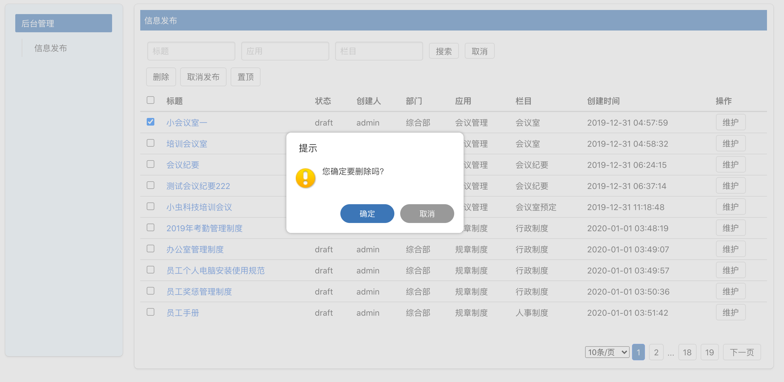This screenshot has width=784, height=382.
Task: Check the 测试会议纪要222 row checkbox
Action: [x=150, y=185]
